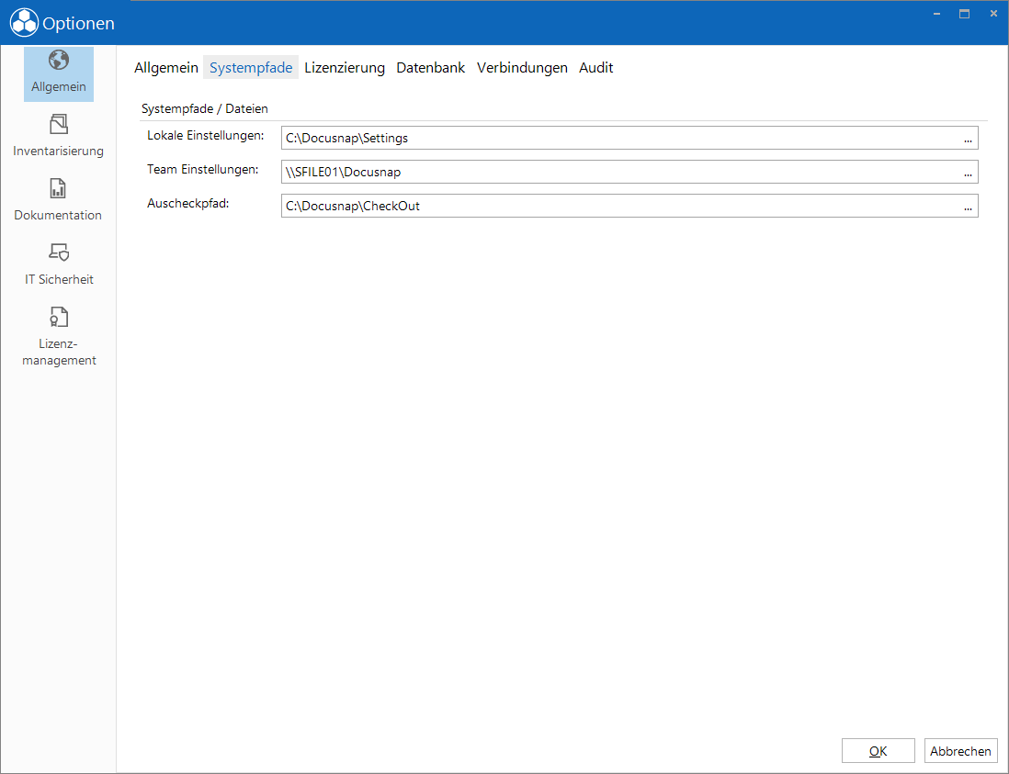Viewport: 1009px width, 774px height.
Task: Click the Team Einstellungen label
Action: pyautogui.click(x=203, y=170)
